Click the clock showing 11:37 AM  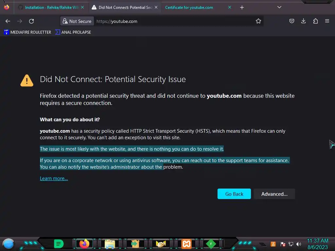point(317,241)
